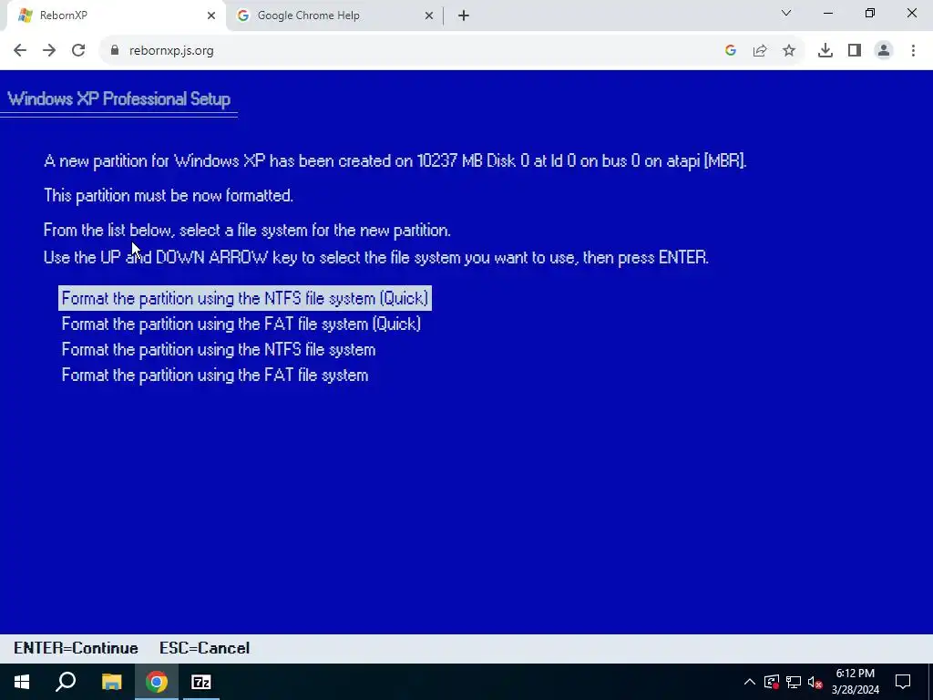Viewport: 933px width, 700px height.
Task: Restore down the Chrome window
Action: (870, 13)
